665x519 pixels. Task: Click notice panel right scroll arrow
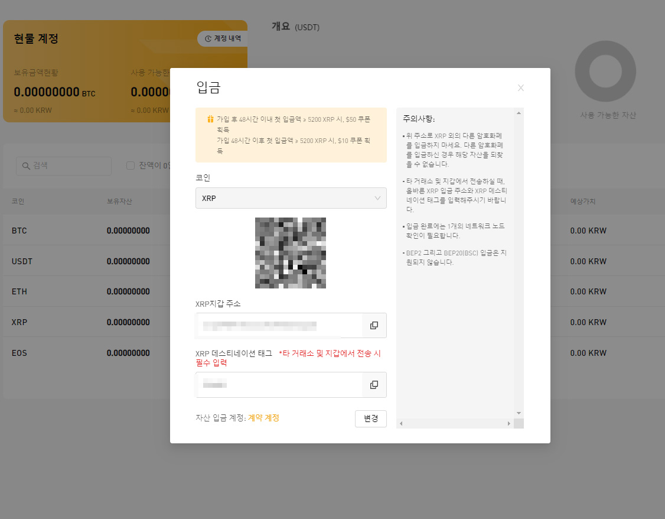(509, 423)
